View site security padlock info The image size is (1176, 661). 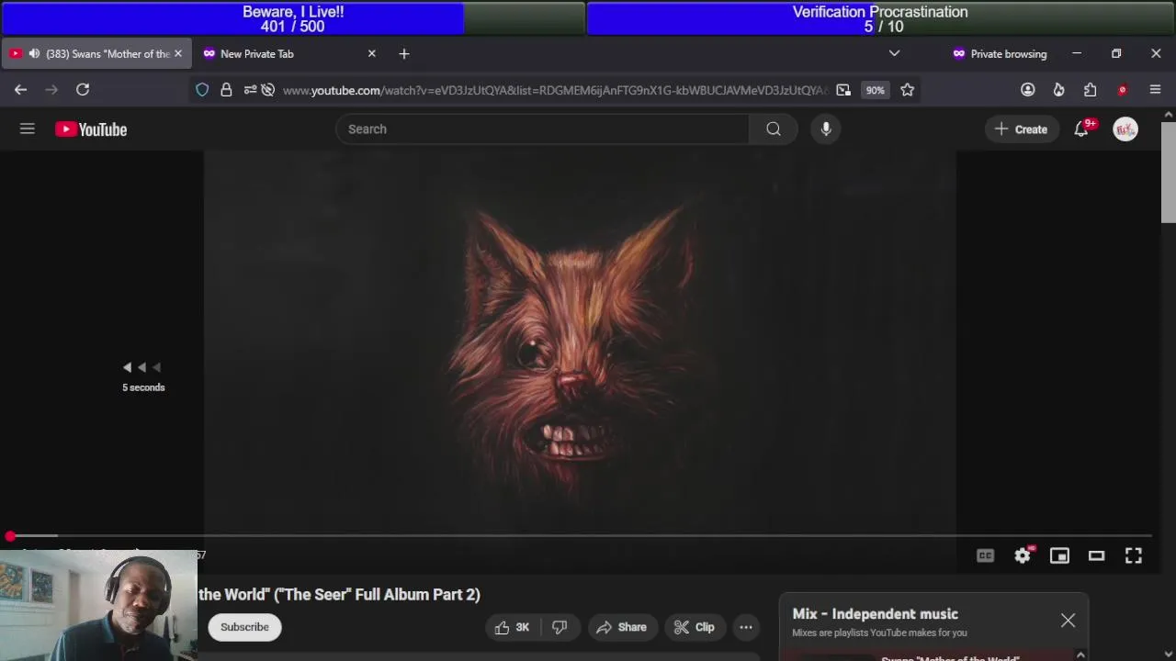pyautogui.click(x=226, y=90)
